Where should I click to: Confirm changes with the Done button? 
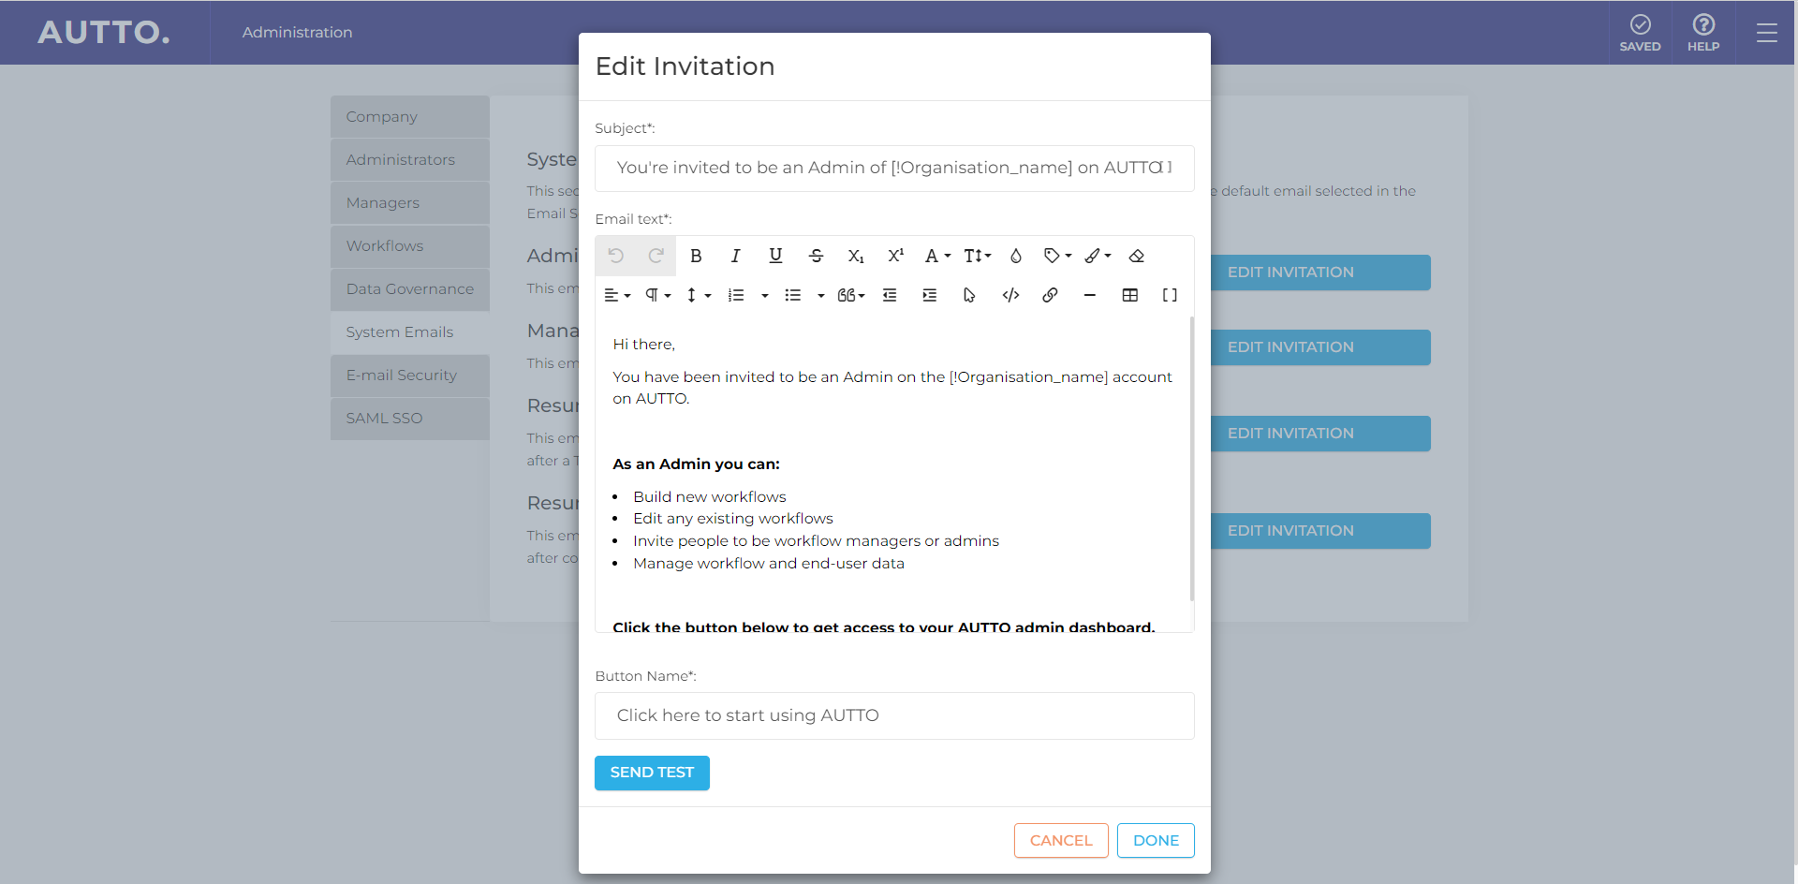(1155, 840)
